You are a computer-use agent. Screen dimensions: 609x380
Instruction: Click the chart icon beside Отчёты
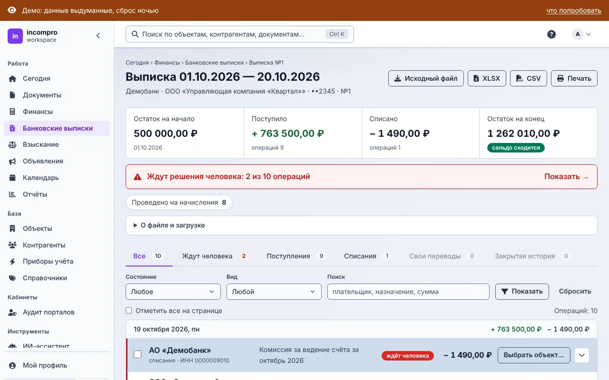pyautogui.click(x=13, y=194)
